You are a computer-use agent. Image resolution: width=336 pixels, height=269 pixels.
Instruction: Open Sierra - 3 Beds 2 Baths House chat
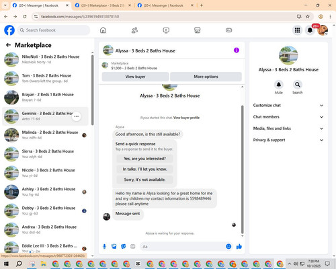(45, 154)
